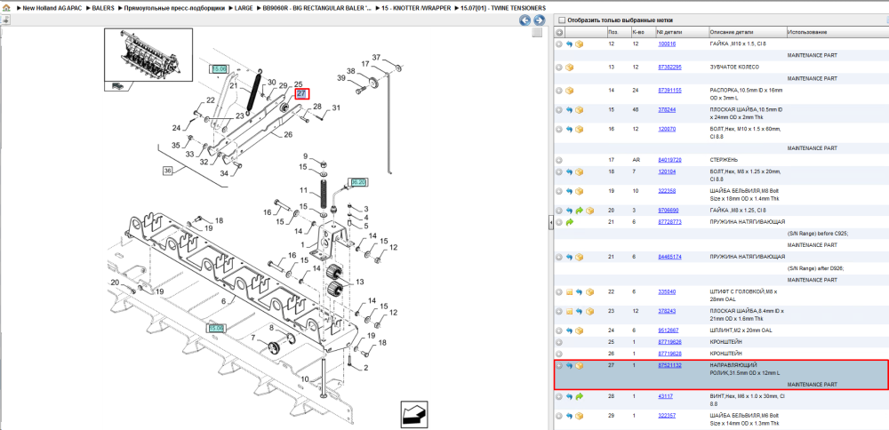Open breadcrumb 'LARGE'
This screenshot has height=430, width=889.
pyautogui.click(x=244, y=9)
